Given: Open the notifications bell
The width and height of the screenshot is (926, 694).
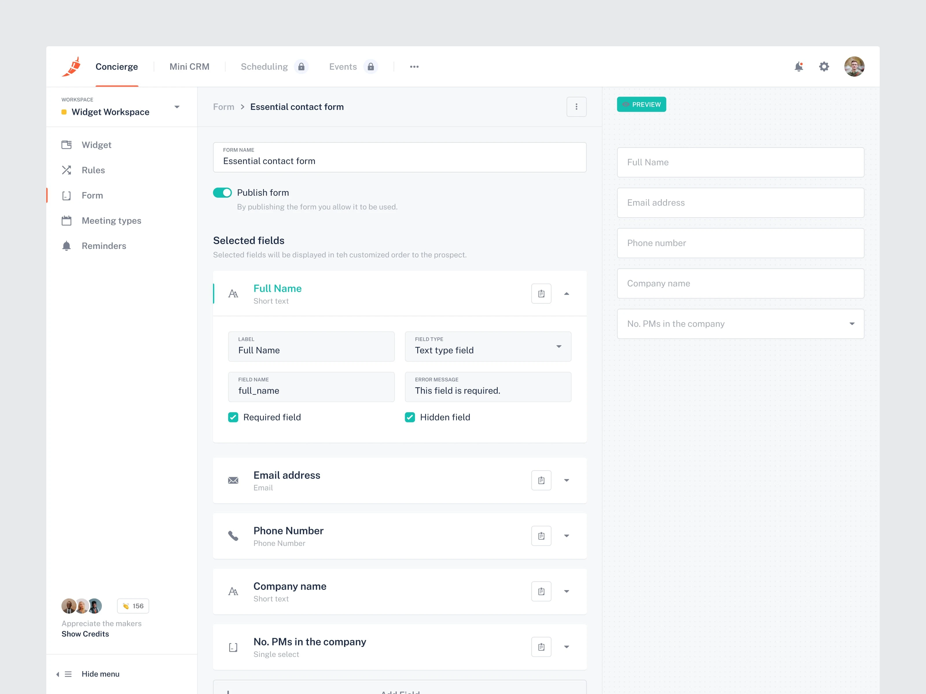Looking at the screenshot, I should click(799, 67).
